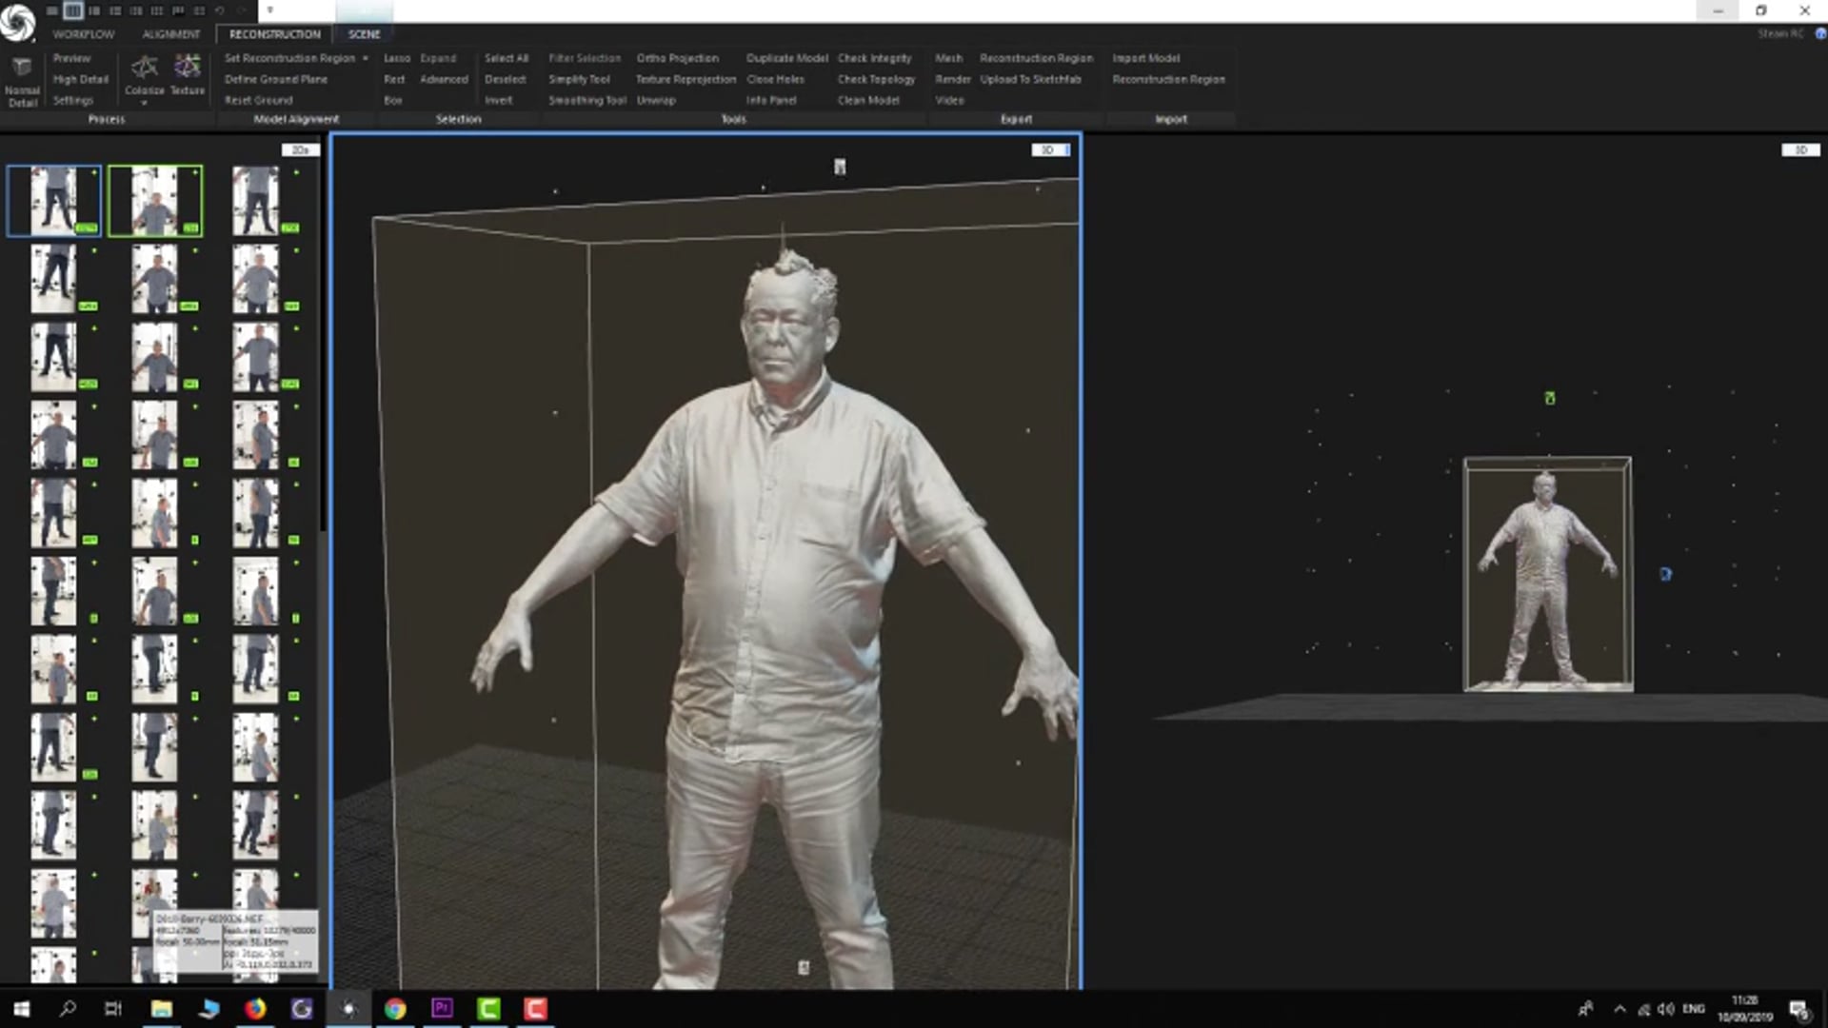Viewport: 1828px width, 1028px height.
Task: Switch to the SCENE tab
Action: pyautogui.click(x=364, y=34)
